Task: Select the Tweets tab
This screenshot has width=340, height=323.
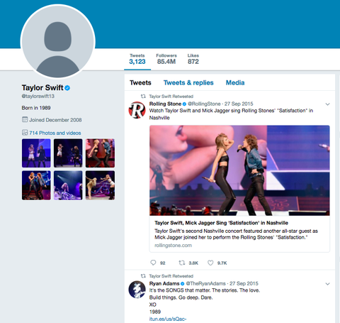Action: pos(140,82)
